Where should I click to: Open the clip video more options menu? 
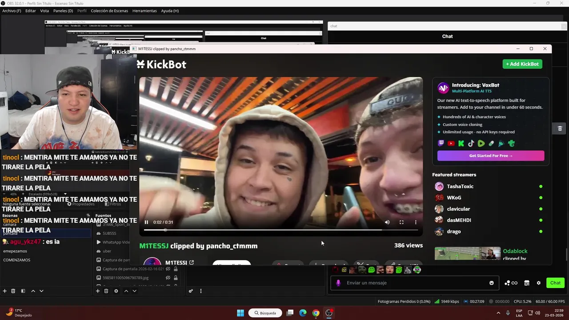pos(416,222)
